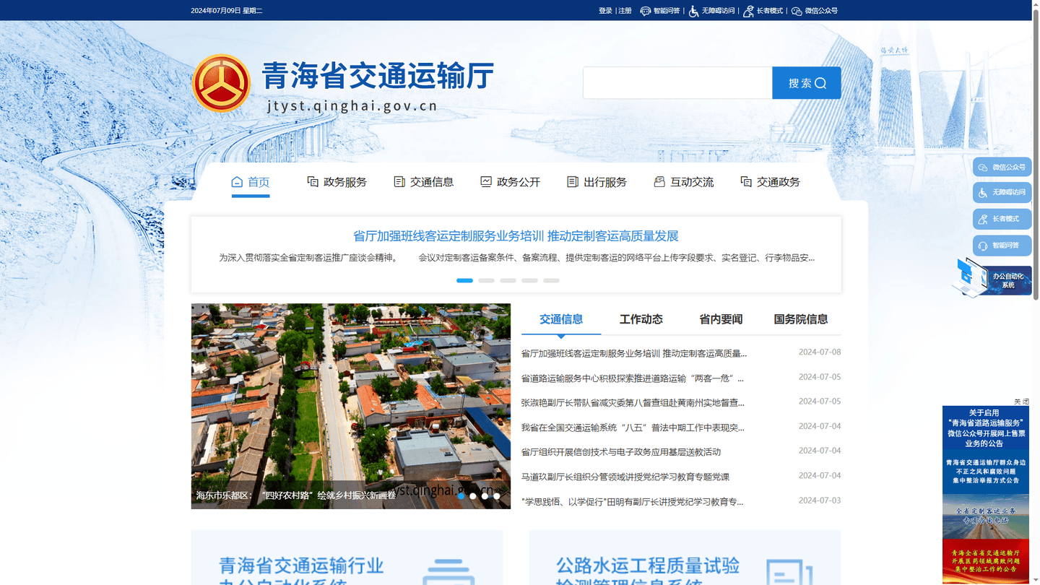1040x585 pixels.
Task: Open news item 省道路运输服务中心积极探索
Action: pos(633,378)
